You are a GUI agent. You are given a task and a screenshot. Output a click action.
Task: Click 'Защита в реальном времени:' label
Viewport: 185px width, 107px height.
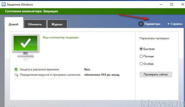[39, 70]
